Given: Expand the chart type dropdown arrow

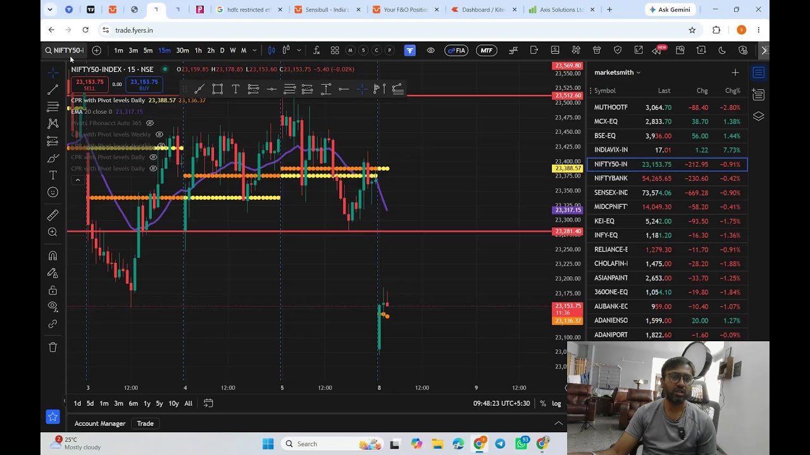Looking at the screenshot, I should pyautogui.click(x=299, y=51).
